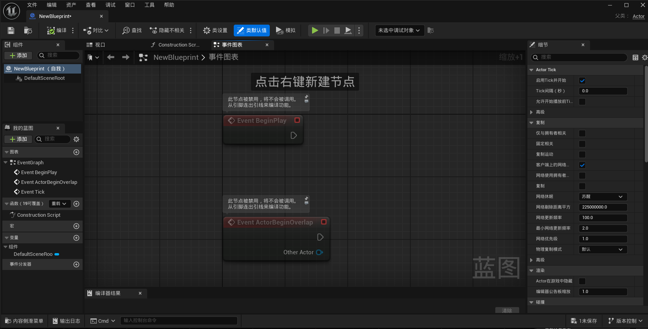Collapse the EventGraph tree node
Viewport: 648px width, 329px height.
click(5, 163)
